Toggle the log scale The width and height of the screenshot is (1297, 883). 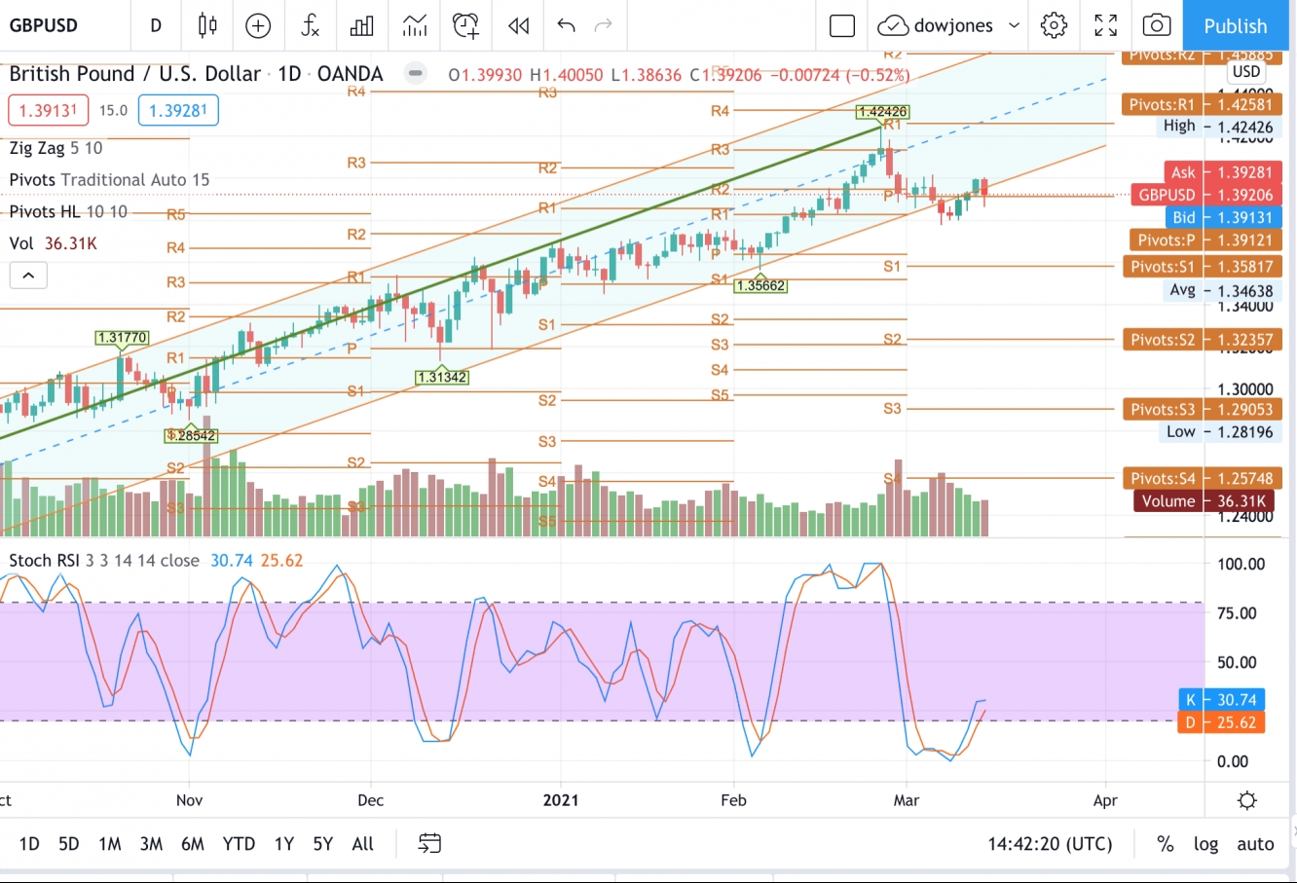coord(1205,844)
